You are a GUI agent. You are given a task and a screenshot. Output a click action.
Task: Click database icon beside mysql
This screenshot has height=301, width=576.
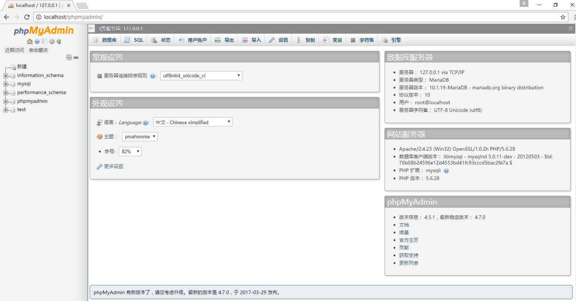[x=13, y=84]
